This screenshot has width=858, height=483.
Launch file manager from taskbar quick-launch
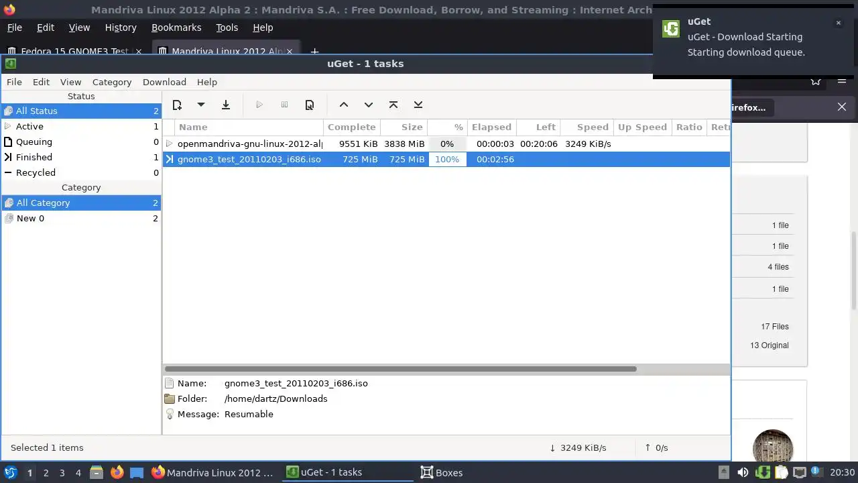97,472
